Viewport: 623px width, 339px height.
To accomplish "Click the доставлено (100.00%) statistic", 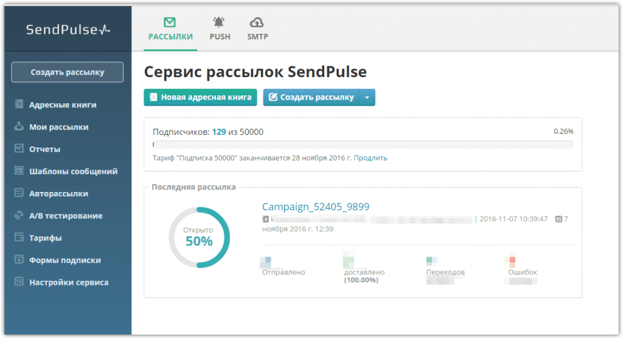I will point(364,276).
